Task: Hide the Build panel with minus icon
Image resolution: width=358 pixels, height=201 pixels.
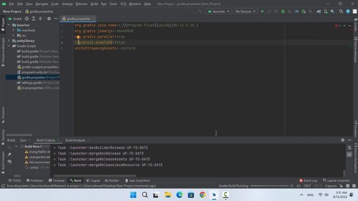Action: pos(350,140)
